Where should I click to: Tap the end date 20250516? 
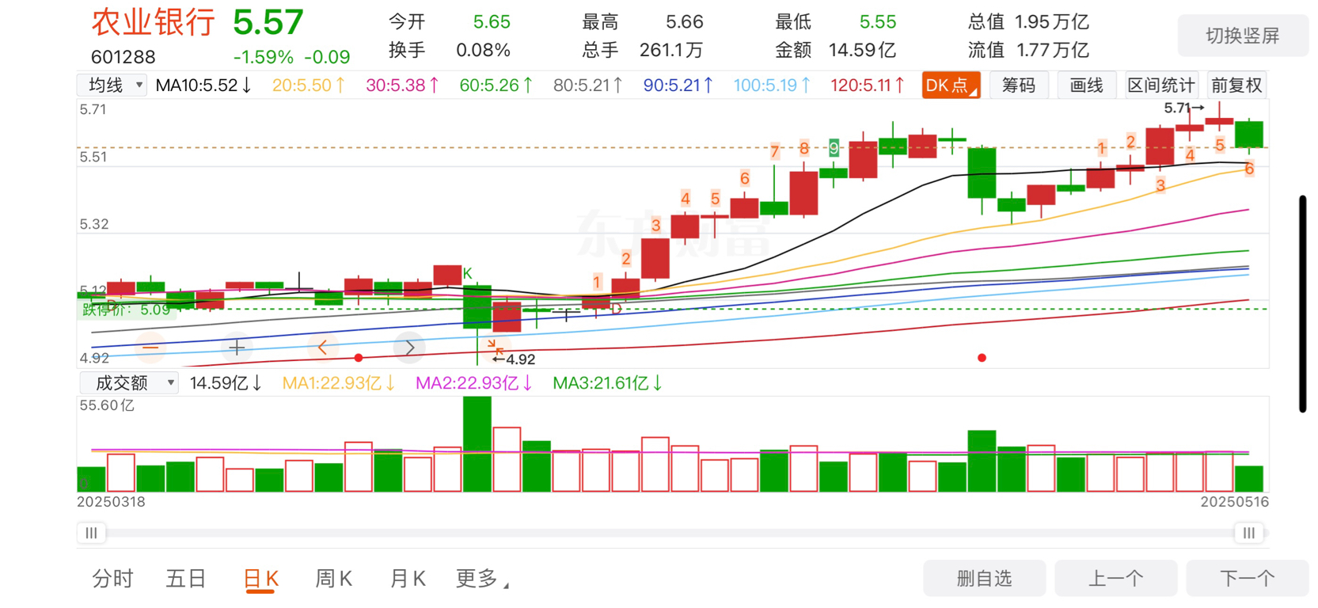tap(1234, 502)
